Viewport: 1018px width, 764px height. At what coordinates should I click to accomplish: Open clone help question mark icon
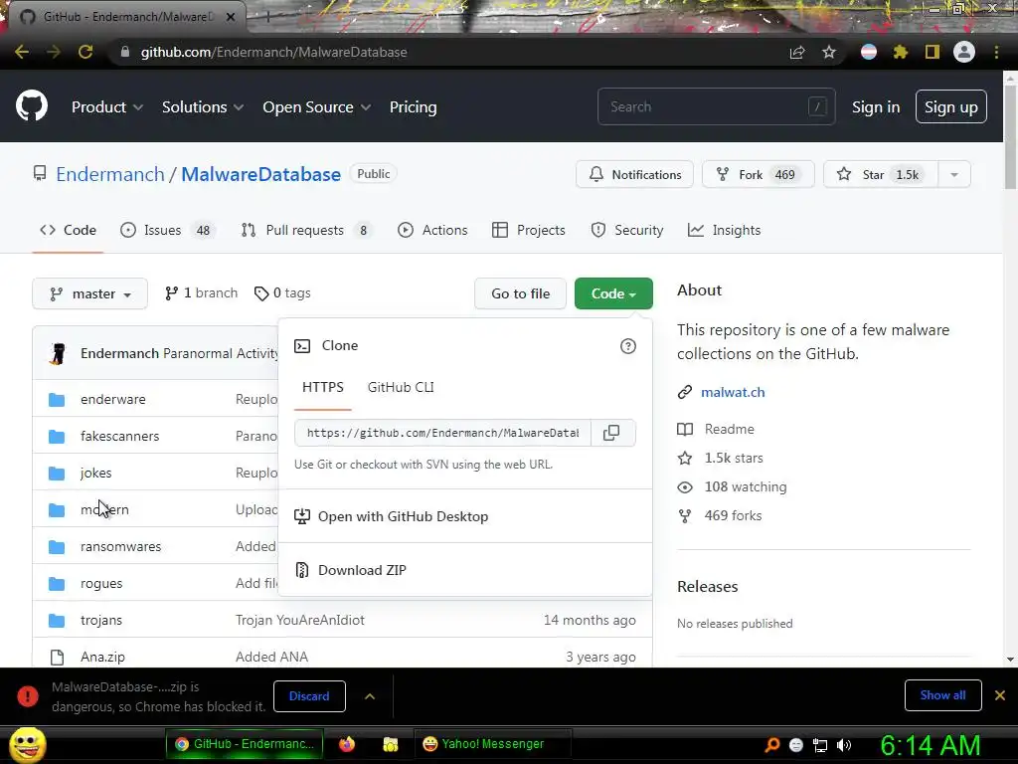click(628, 346)
